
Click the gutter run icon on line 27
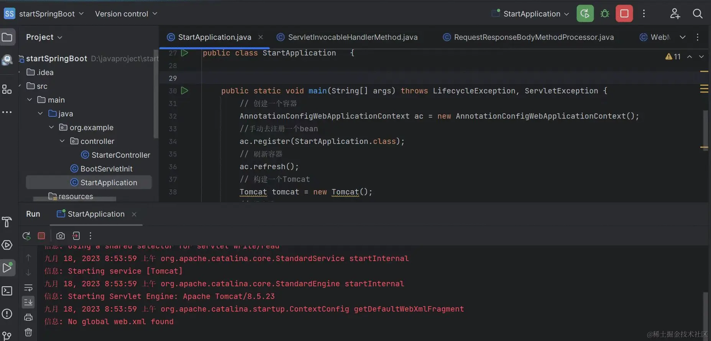[184, 53]
